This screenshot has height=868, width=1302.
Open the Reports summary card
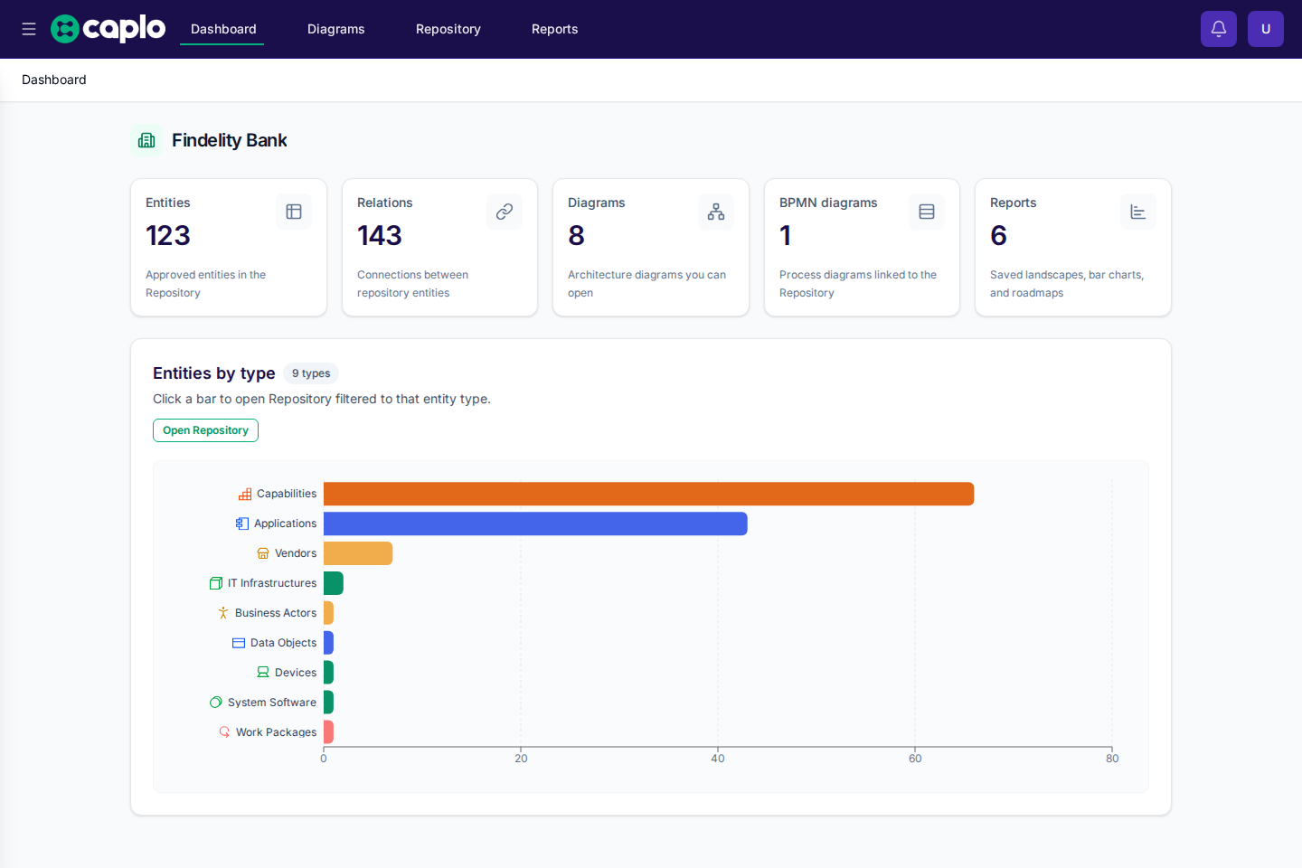[x=1073, y=248]
